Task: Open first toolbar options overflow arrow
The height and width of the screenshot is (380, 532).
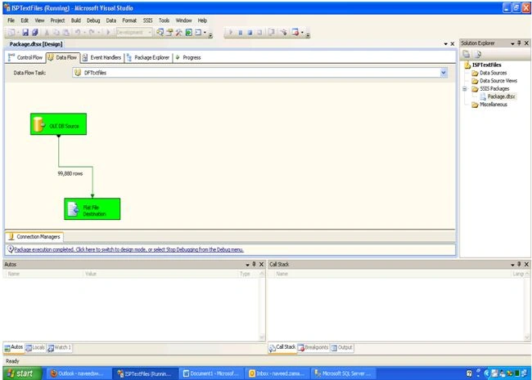Action: (210, 34)
